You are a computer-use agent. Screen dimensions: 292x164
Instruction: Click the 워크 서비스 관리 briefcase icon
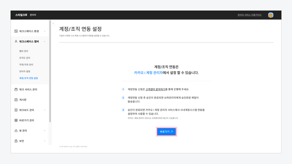point(16,90)
